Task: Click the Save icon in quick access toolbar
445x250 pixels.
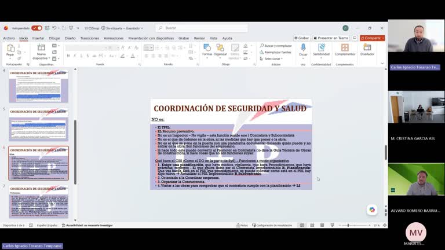Action: [47, 28]
